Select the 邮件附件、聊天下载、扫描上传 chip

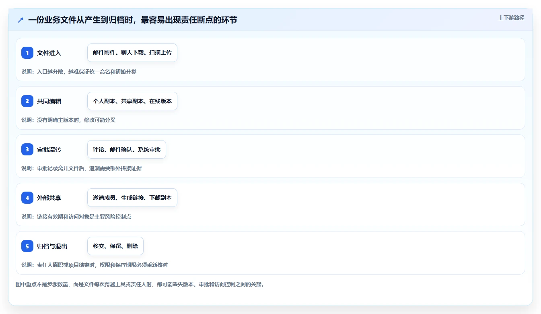pos(132,53)
